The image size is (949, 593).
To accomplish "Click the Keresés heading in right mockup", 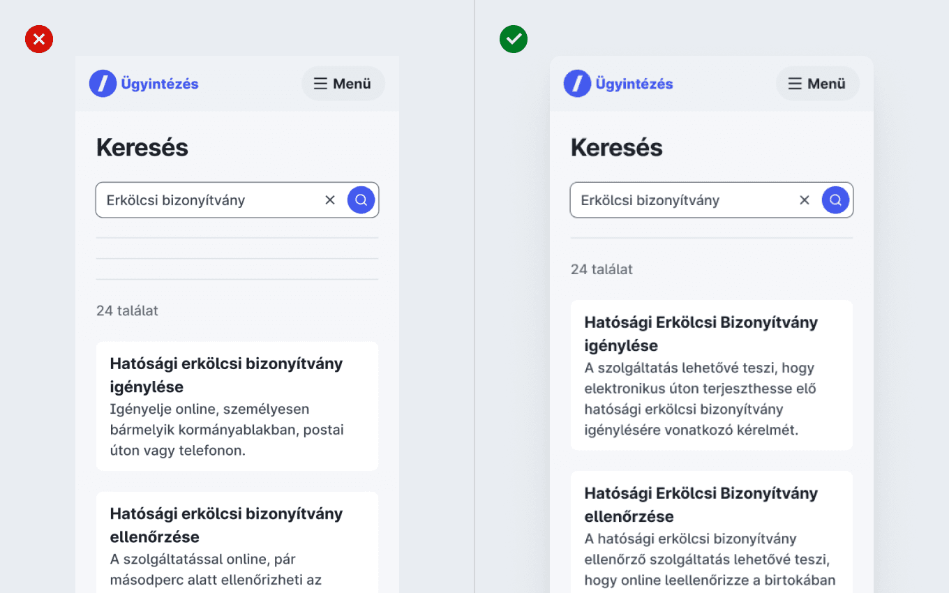I will coord(617,148).
